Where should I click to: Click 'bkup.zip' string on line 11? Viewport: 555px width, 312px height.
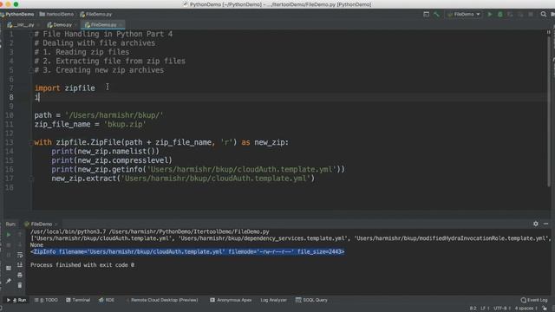[x=125, y=124]
